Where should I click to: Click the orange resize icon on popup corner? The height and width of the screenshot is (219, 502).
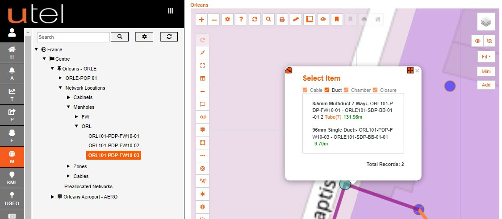pyautogui.click(x=289, y=70)
